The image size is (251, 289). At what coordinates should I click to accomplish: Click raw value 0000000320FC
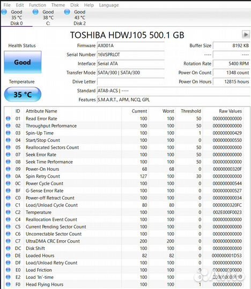click(x=227, y=205)
